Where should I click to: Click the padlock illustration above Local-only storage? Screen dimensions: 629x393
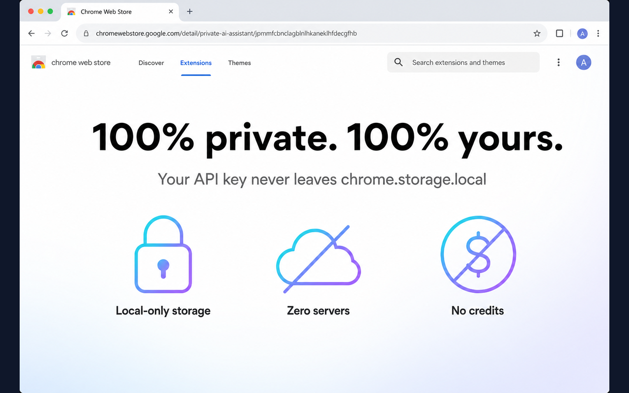pos(163,254)
